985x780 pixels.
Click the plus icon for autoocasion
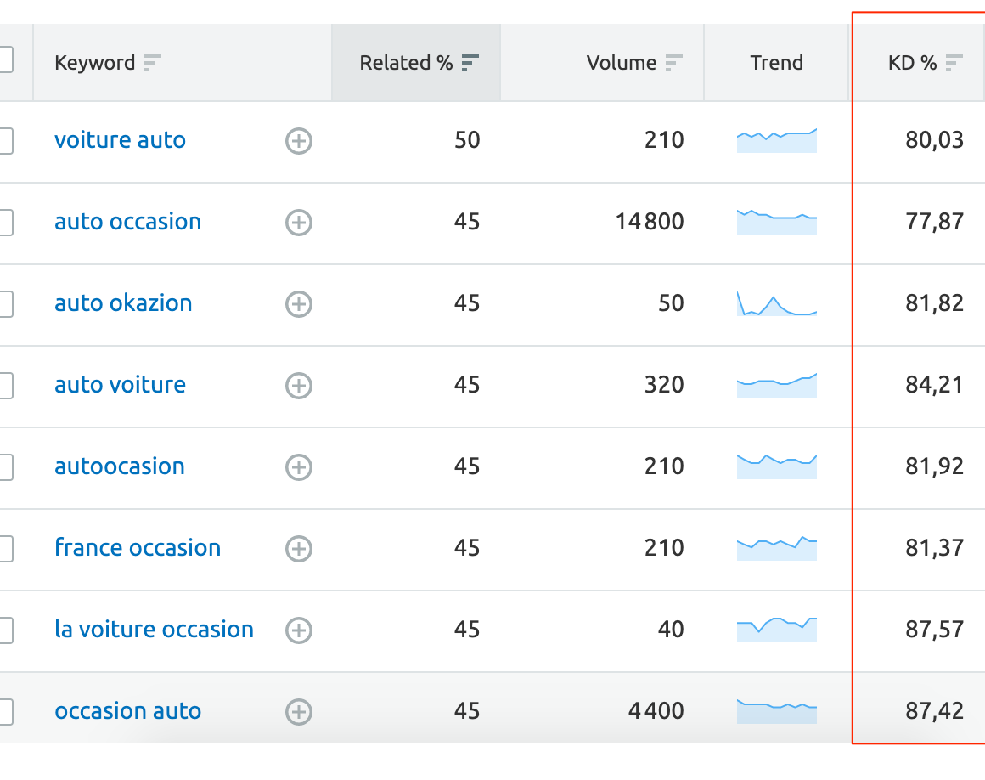tap(298, 467)
